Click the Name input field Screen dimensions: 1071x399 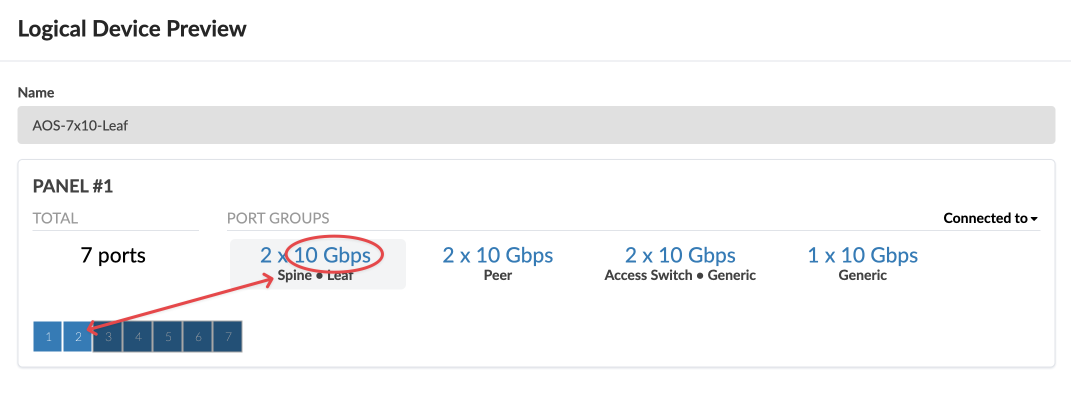(x=536, y=125)
